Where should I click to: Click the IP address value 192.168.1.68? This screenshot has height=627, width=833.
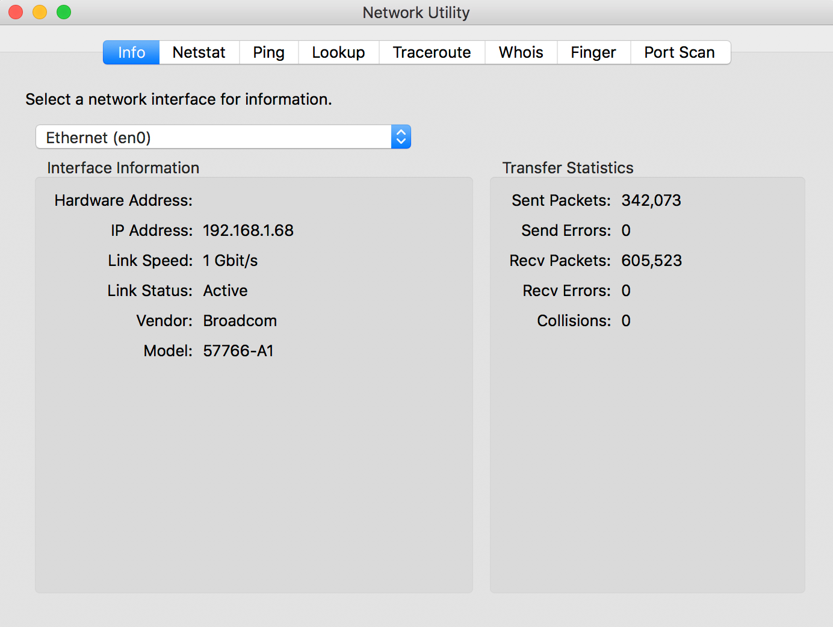(248, 230)
